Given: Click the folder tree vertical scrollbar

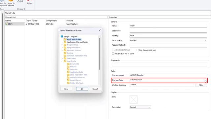Looking at the screenshot, I should coord(99,54).
